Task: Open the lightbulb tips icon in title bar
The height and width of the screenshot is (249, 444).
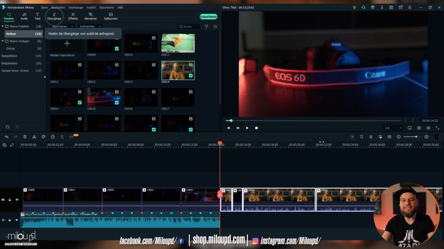Action: coord(354,7)
